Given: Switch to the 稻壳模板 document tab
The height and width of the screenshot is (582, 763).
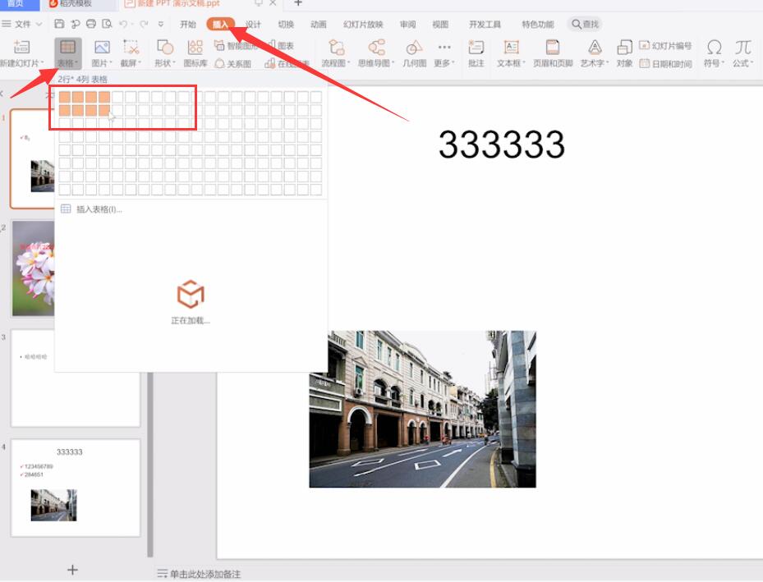Looking at the screenshot, I should pyautogui.click(x=76, y=4).
